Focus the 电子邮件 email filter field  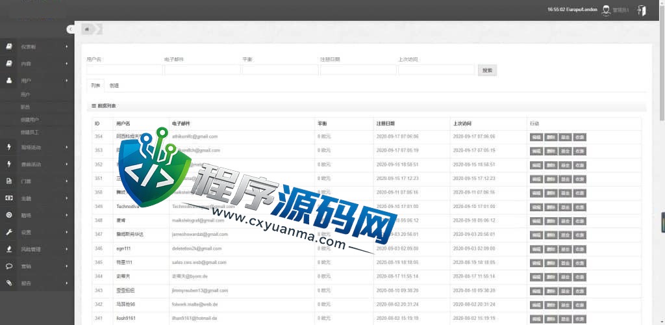203,70
